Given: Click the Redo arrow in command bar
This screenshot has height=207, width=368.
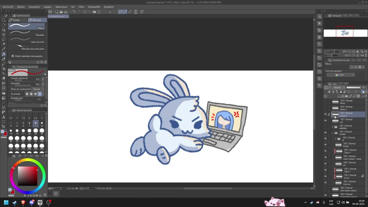Looking at the screenshot, I should pyautogui.click(x=79, y=12).
